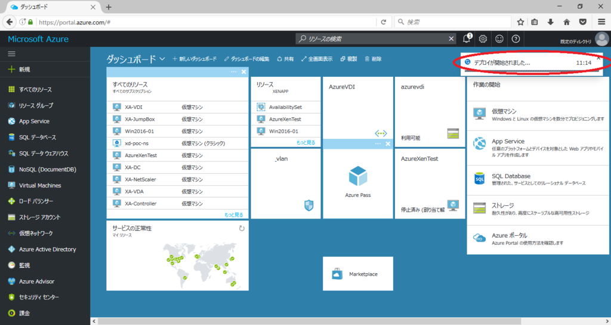
Task: Click App Service in 作業の開始 panel
Action: coord(538,148)
